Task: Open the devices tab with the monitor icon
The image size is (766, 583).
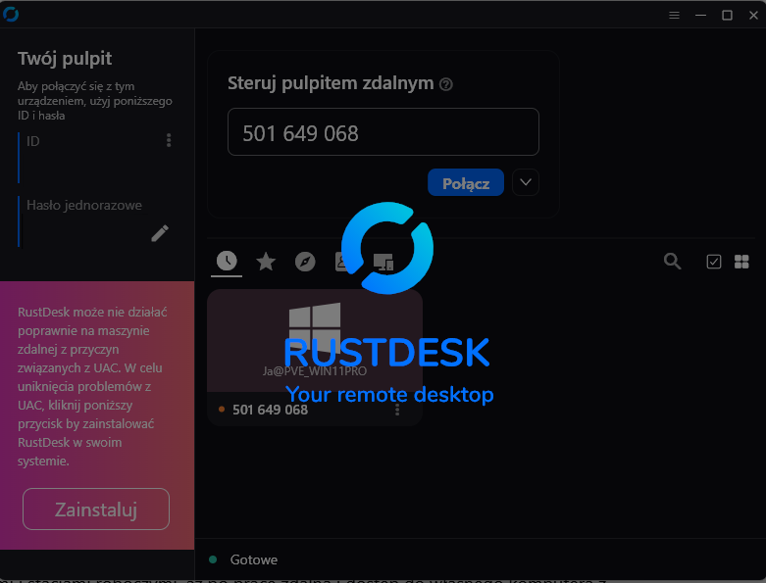Action: [383, 261]
